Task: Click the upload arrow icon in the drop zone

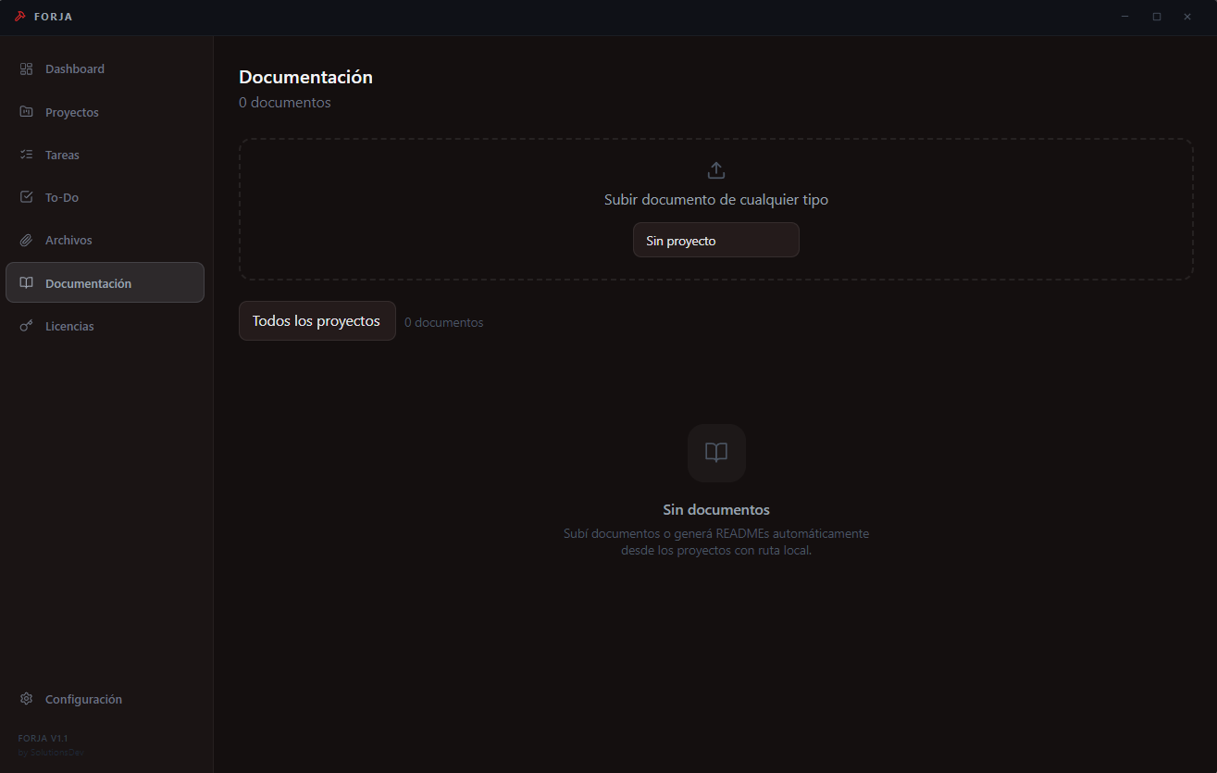Action: coord(715,170)
